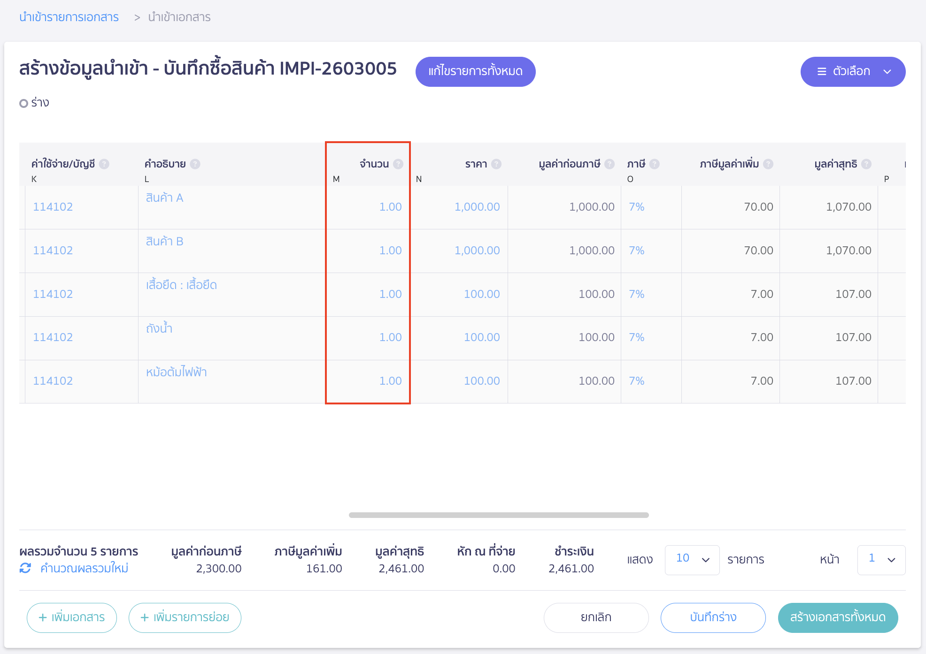
Task: Click account 114102 in หม้อต้มไฟฟ้า row
Action: [53, 381]
